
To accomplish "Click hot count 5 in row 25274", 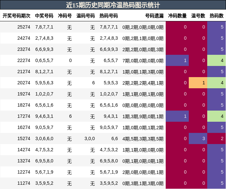I will [x=216, y=27].
